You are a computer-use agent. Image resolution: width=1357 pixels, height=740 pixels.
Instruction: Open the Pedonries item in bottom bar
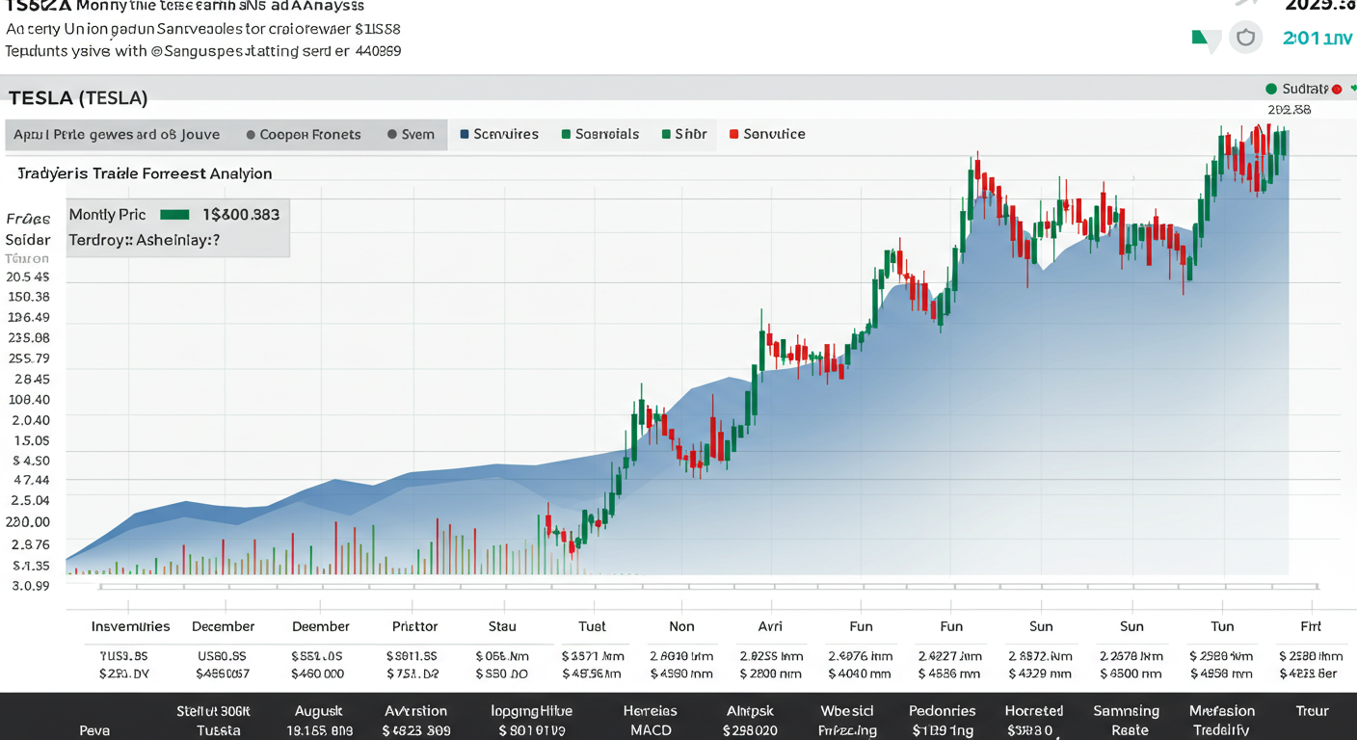(943, 711)
